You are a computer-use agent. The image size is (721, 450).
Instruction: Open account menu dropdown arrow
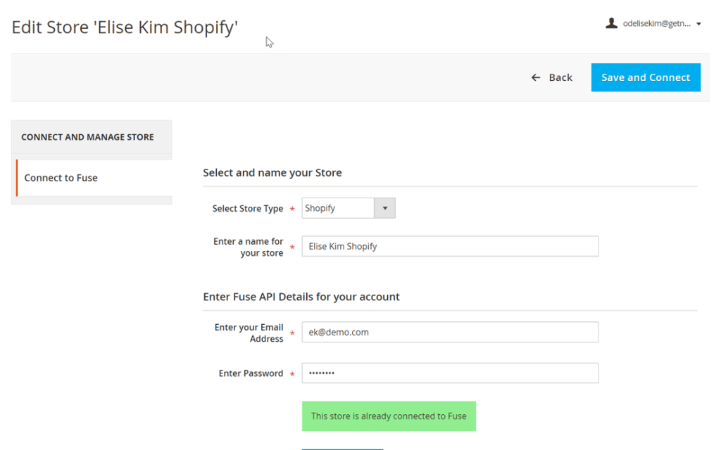tap(698, 24)
